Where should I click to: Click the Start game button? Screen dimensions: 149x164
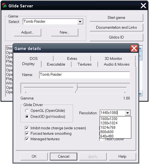click(x=117, y=18)
